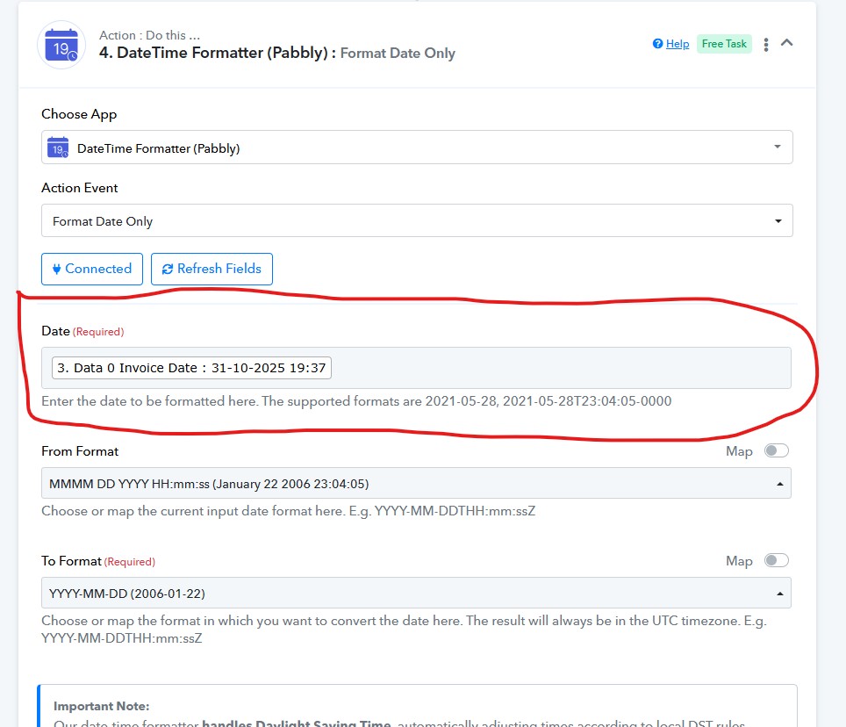Click the Connected button text
The width and height of the screenshot is (846, 727).
[98, 269]
